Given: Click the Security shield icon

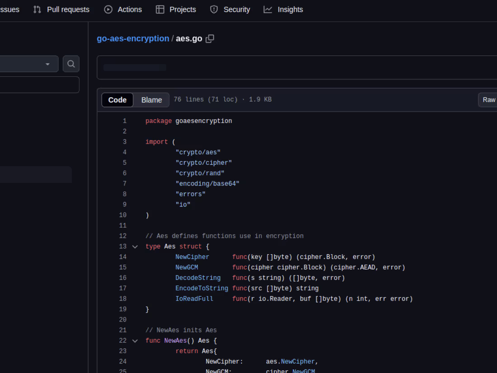Looking at the screenshot, I should pos(214,9).
